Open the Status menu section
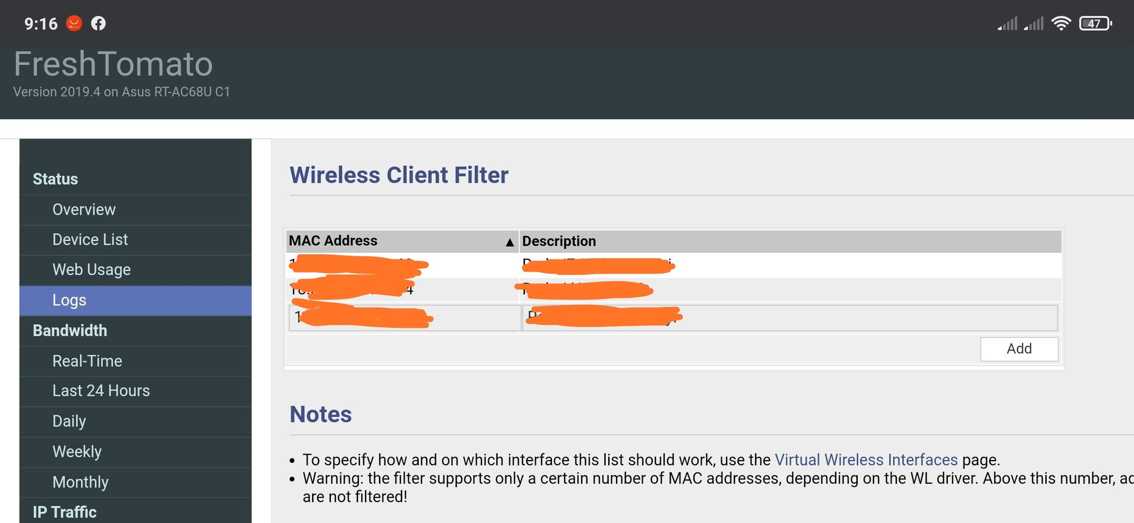The width and height of the screenshot is (1134, 523). [56, 179]
